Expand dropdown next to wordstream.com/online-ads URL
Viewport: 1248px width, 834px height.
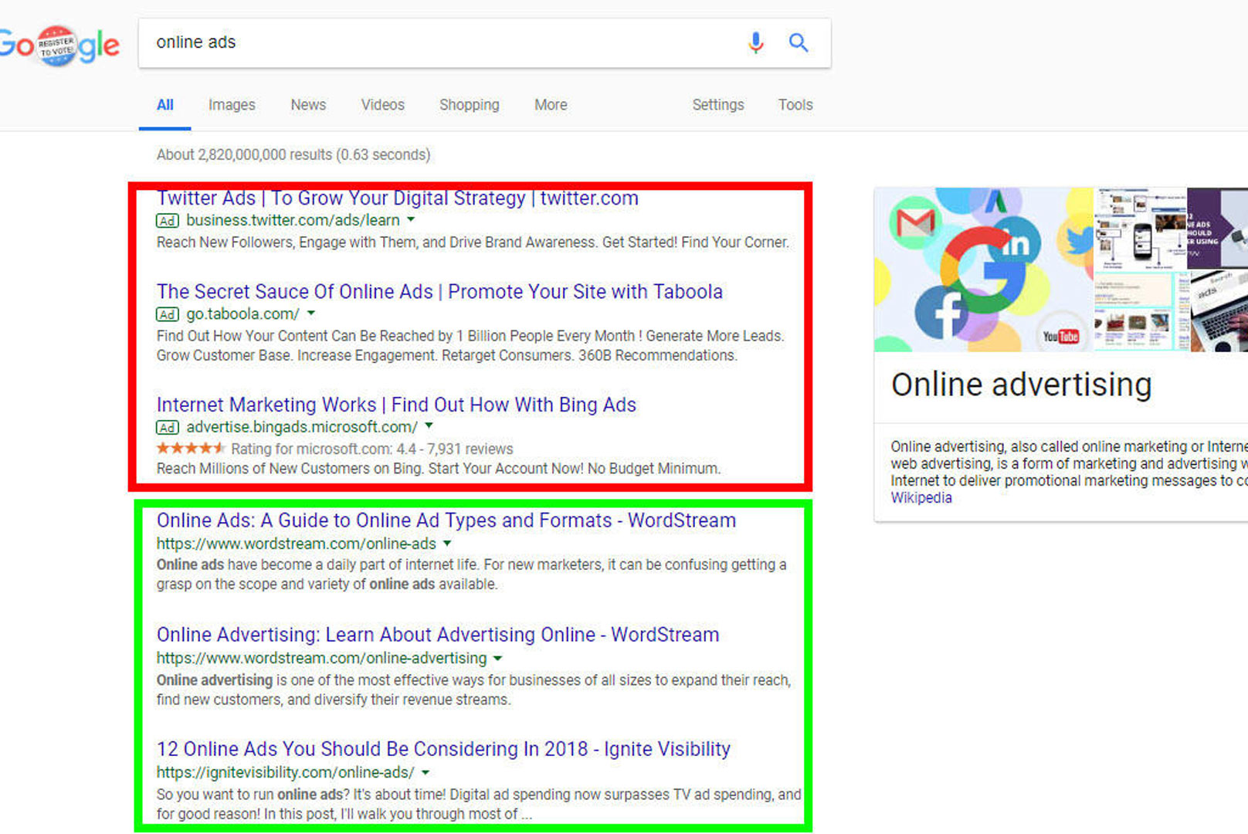pos(447,543)
